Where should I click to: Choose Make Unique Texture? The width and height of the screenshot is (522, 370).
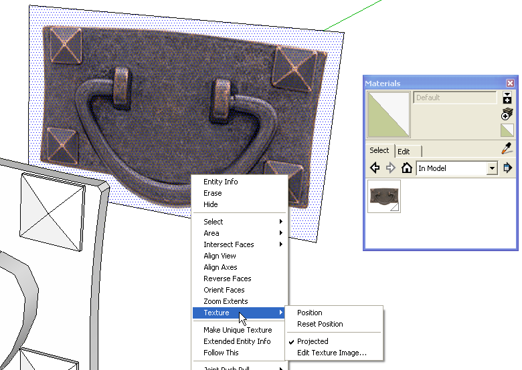point(240,330)
